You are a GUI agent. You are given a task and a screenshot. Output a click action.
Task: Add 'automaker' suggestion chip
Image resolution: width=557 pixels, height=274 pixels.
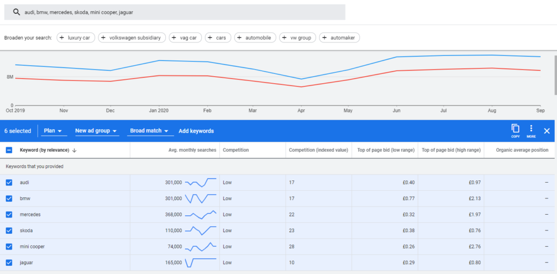click(339, 38)
